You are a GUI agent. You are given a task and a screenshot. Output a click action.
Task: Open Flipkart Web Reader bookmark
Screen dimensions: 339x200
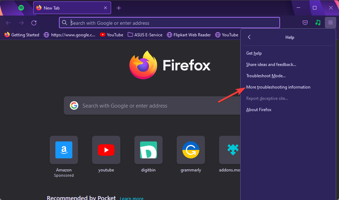189,35
